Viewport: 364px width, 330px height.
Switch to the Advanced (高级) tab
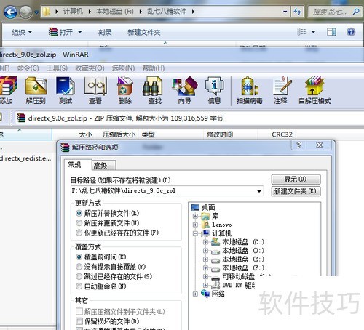tap(103, 166)
